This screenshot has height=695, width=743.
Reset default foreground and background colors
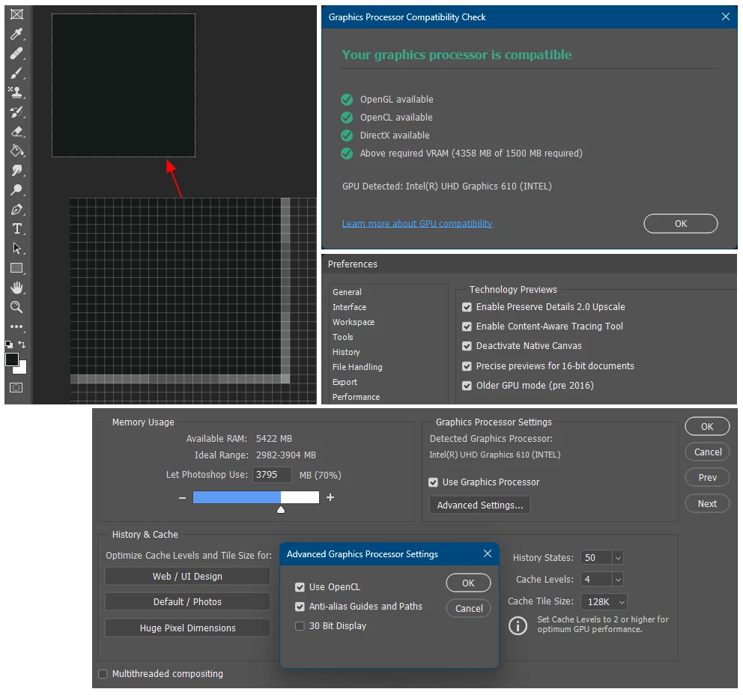pos(9,345)
